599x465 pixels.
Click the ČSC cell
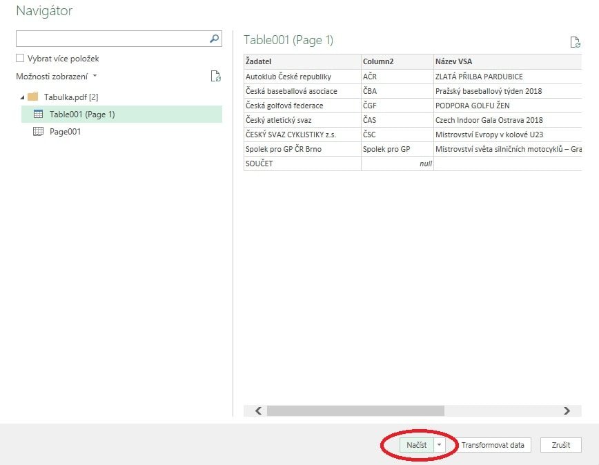pos(397,135)
